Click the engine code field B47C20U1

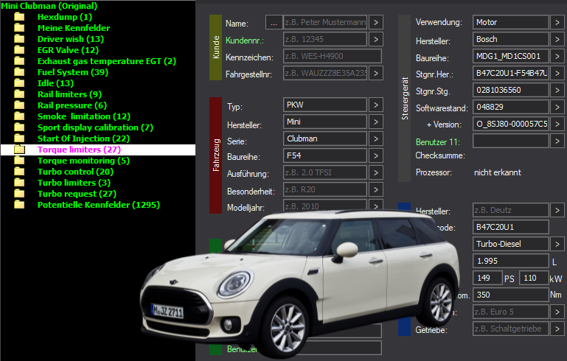[x=510, y=228]
